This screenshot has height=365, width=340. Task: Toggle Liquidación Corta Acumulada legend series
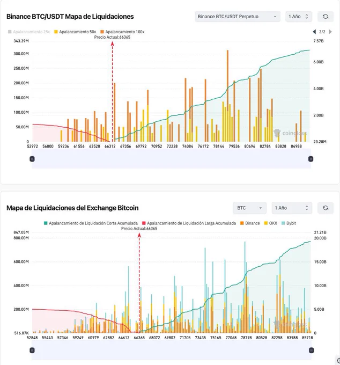91,223
